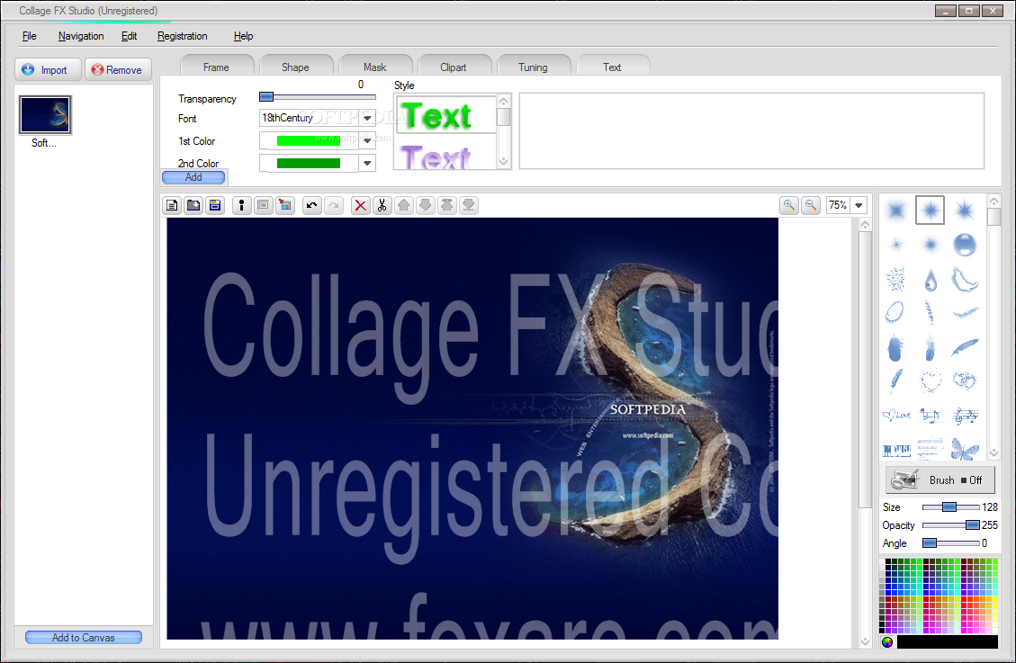Click the scissors cut icon
The height and width of the screenshot is (663, 1016).
click(382, 205)
